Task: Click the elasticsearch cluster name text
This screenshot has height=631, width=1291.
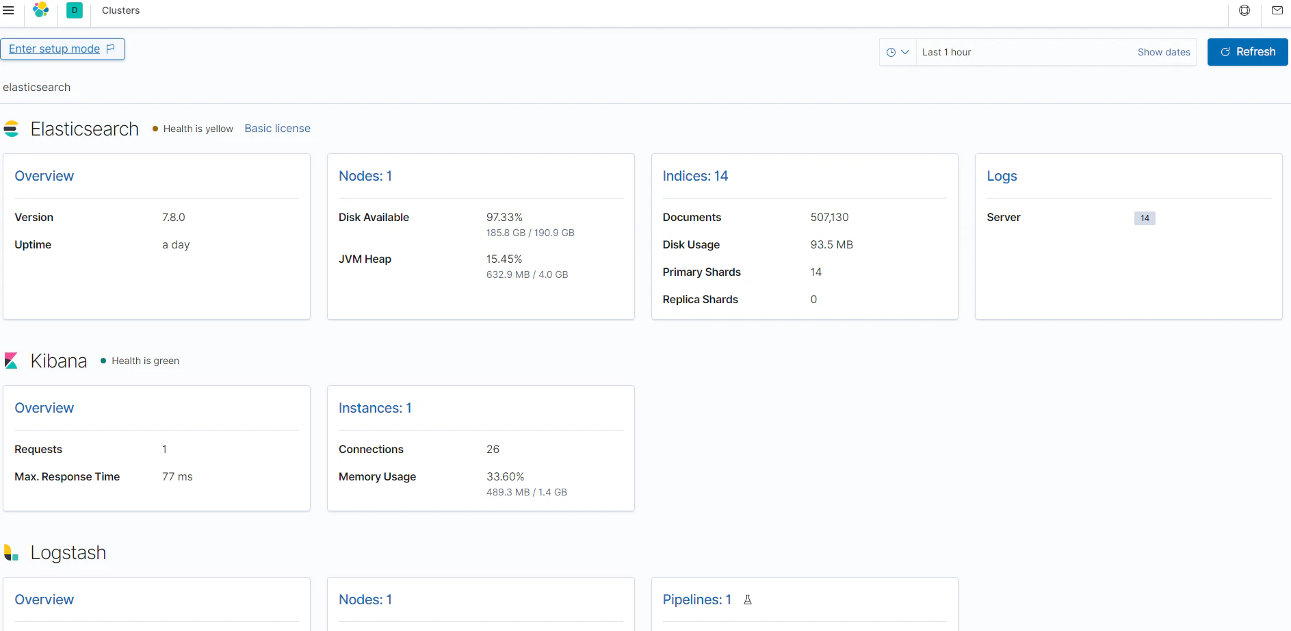Action: click(36, 88)
